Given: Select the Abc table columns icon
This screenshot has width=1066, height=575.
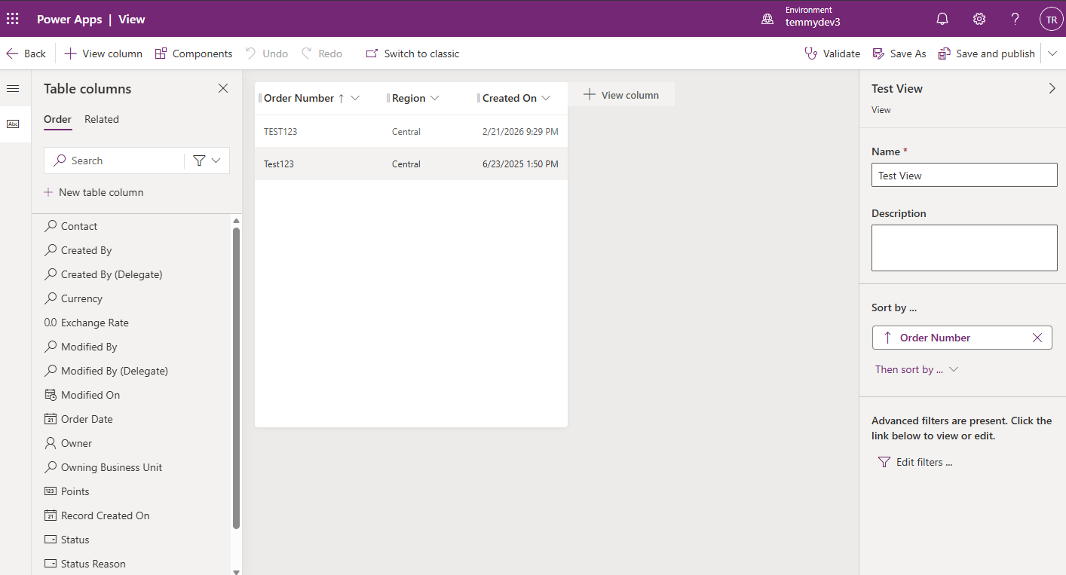Looking at the screenshot, I should click(x=13, y=124).
